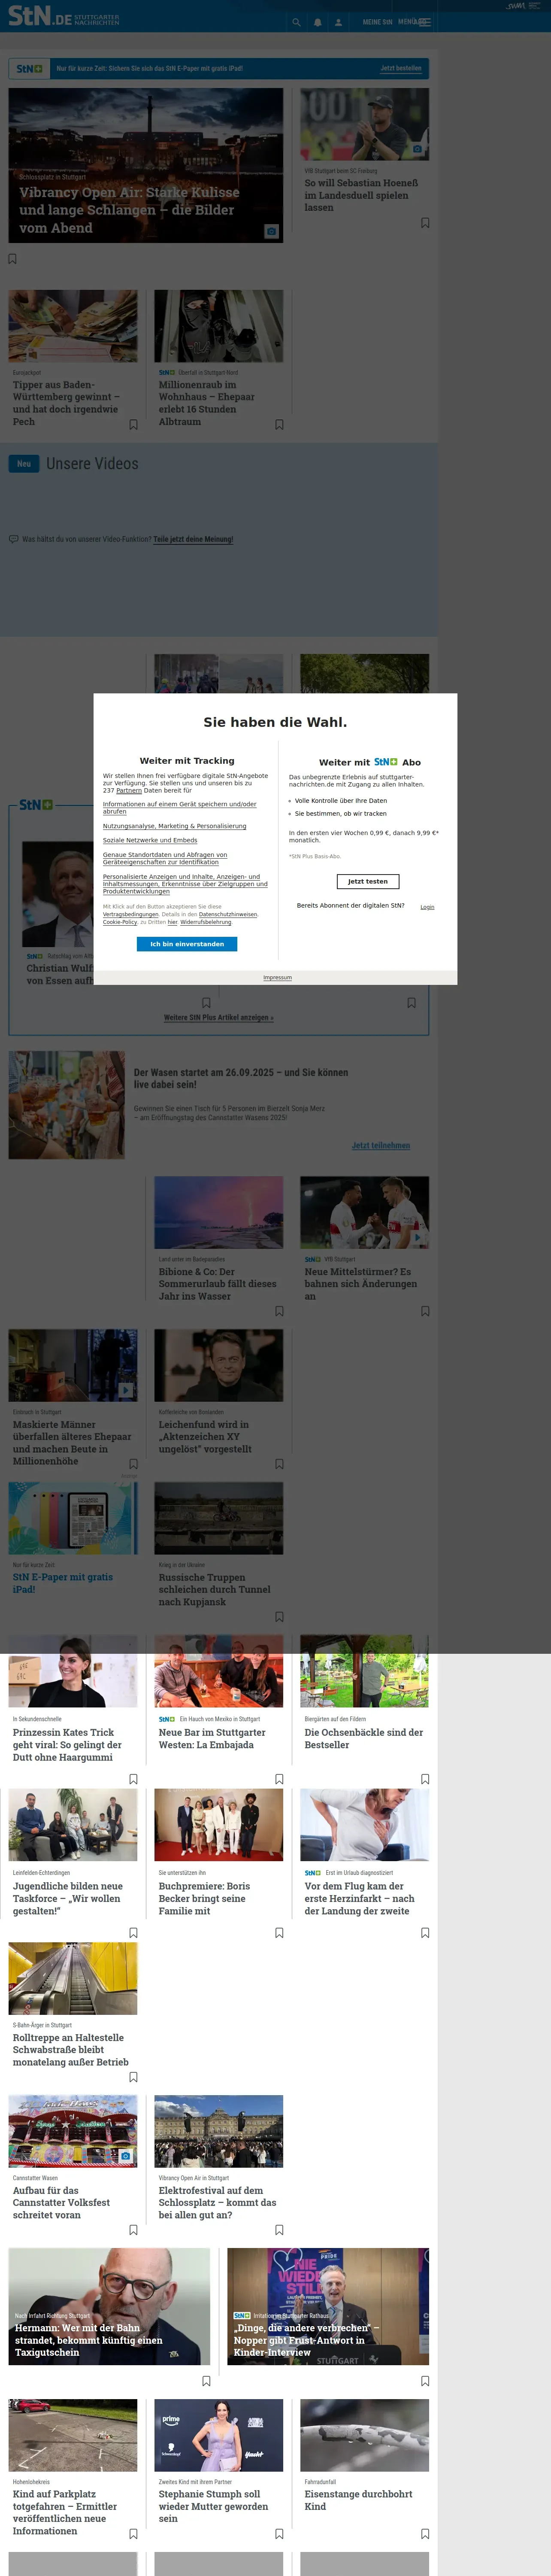Bookmark the Nopper Kinder-Interview article
The height and width of the screenshot is (2576, 551).
pyautogui.click(x=425, y=2381)
